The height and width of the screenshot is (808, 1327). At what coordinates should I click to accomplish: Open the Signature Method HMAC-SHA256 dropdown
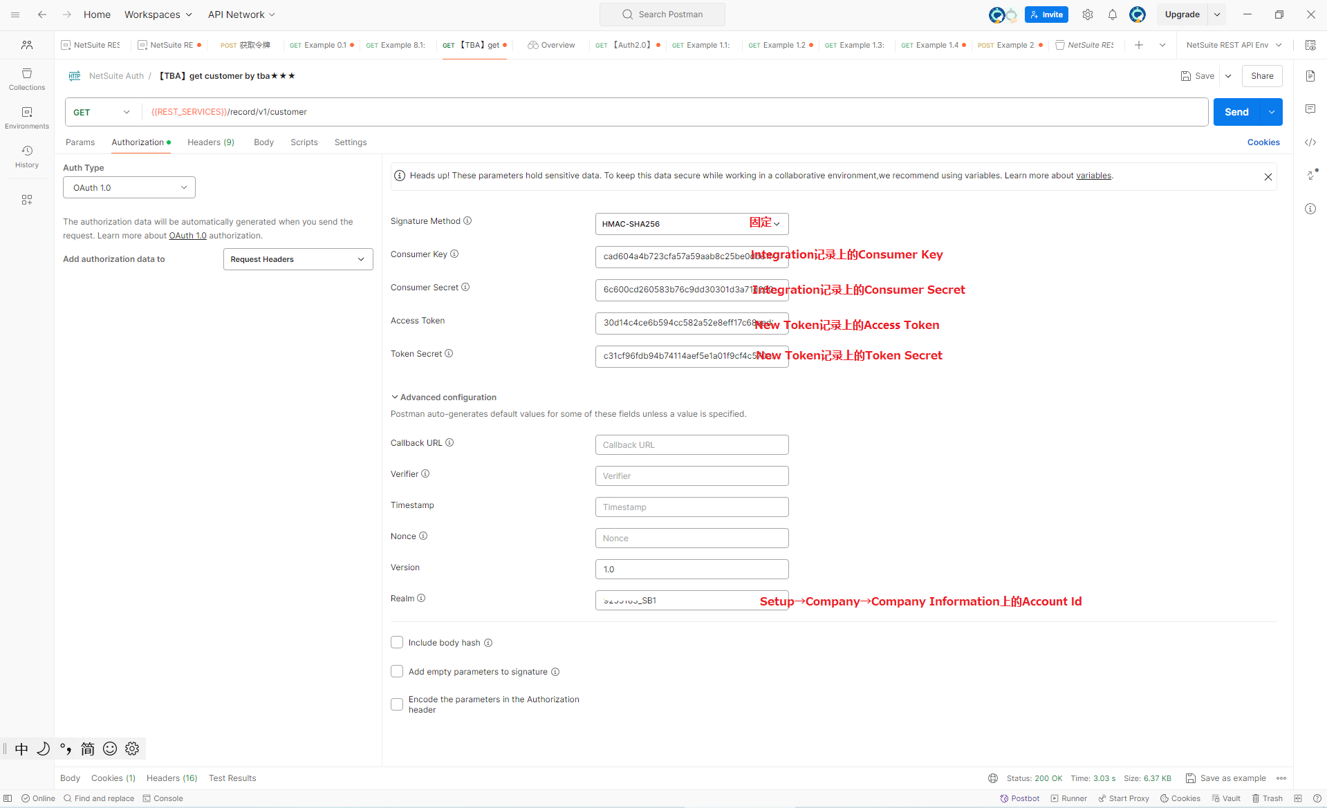692,224
